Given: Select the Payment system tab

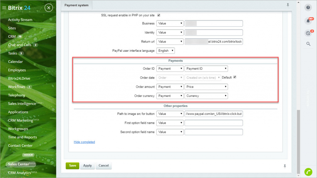Looking at the screenshot, I should pos(76,5).
